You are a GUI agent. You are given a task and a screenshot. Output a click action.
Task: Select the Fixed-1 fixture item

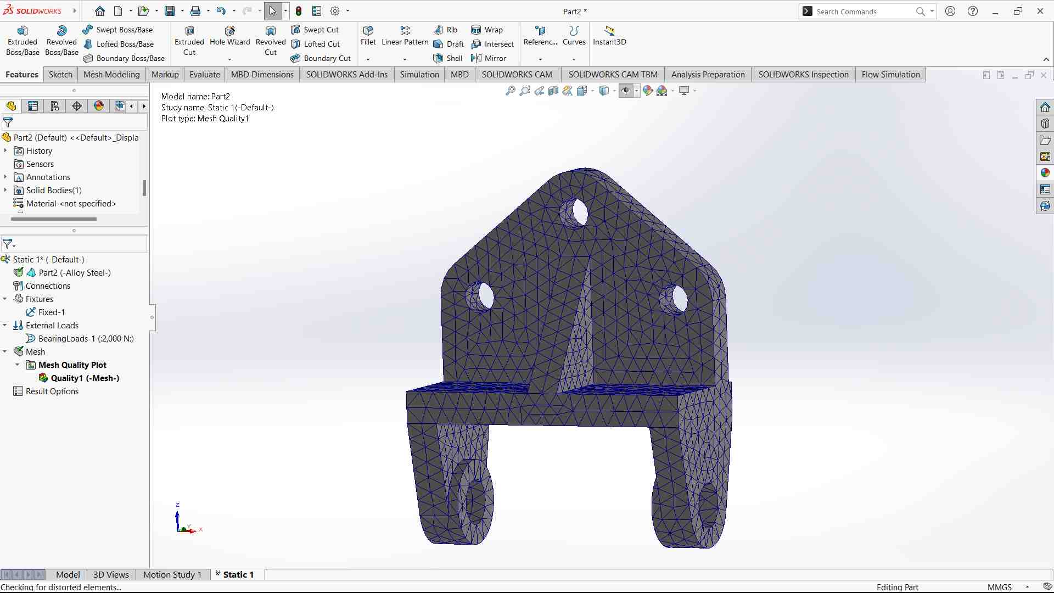(x=51, y=312)
